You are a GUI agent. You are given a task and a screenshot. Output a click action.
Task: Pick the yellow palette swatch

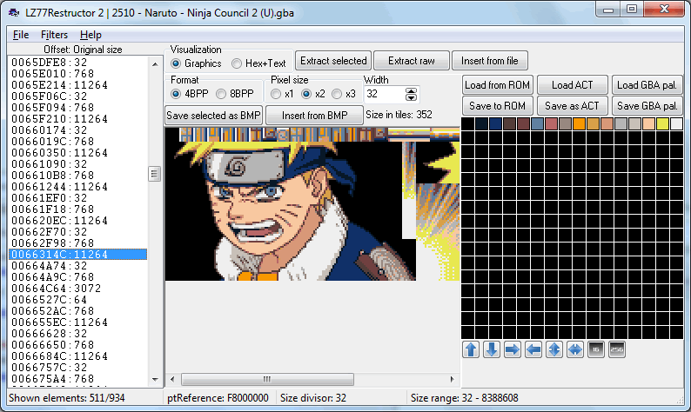662,123
